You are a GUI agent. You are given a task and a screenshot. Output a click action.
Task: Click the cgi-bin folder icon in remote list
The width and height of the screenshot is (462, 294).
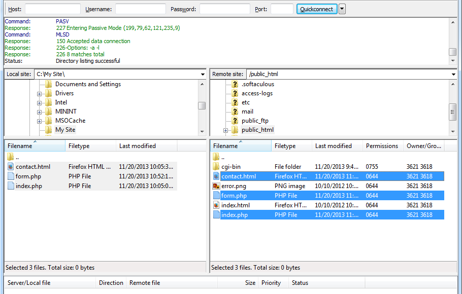point(216,167)
